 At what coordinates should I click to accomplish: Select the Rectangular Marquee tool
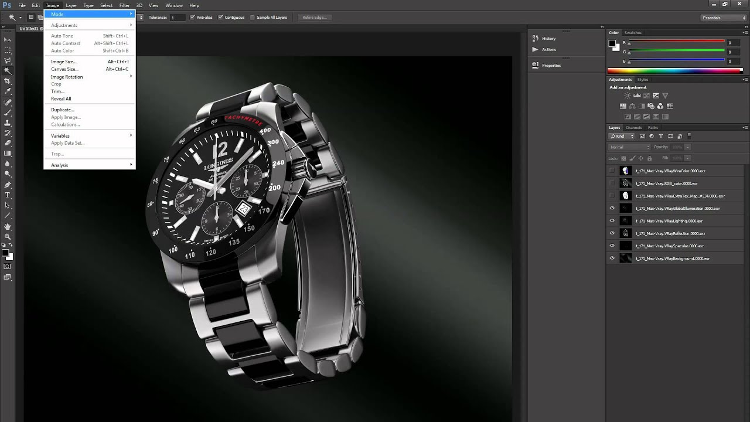pyautogui.click(x=8, y=50)
